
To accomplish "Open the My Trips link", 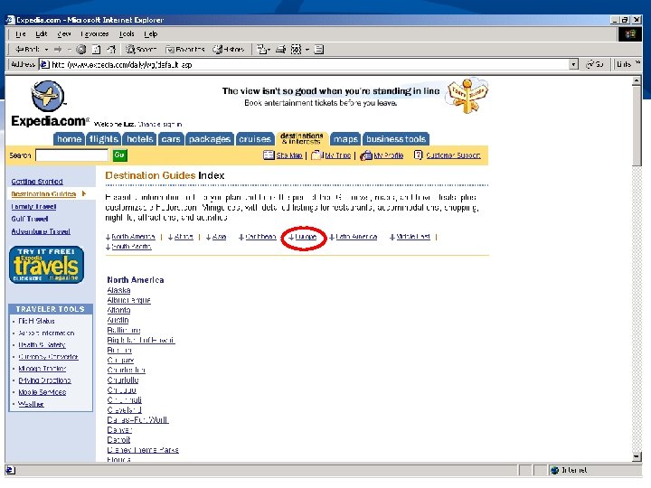I will 337,155.
